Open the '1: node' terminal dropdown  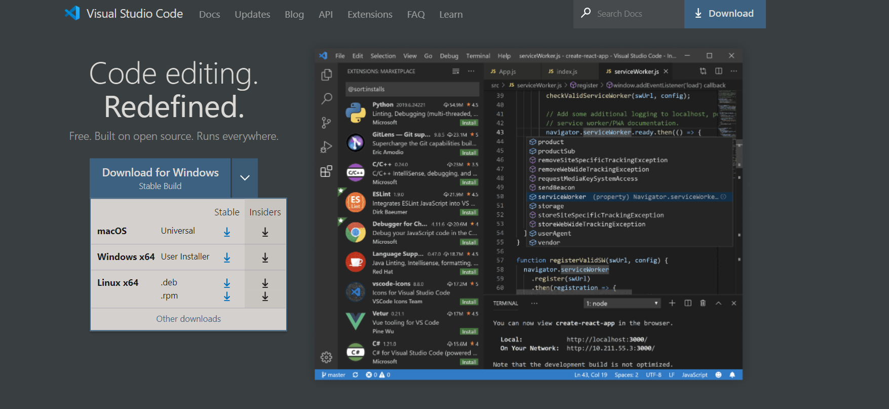click(x=622, y=304)
